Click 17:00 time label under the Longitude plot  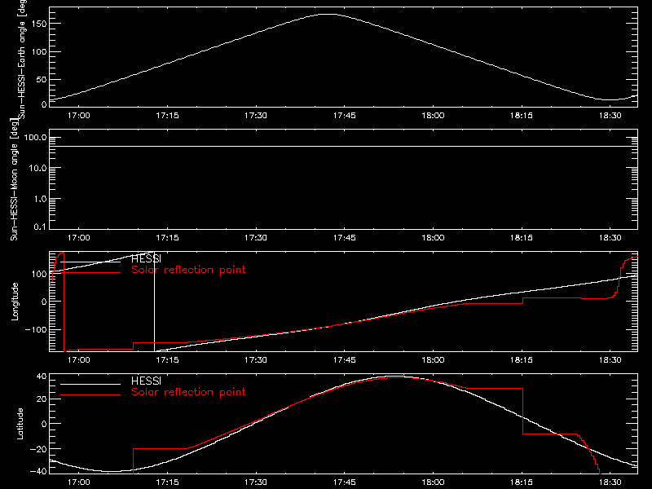point(78,360)
